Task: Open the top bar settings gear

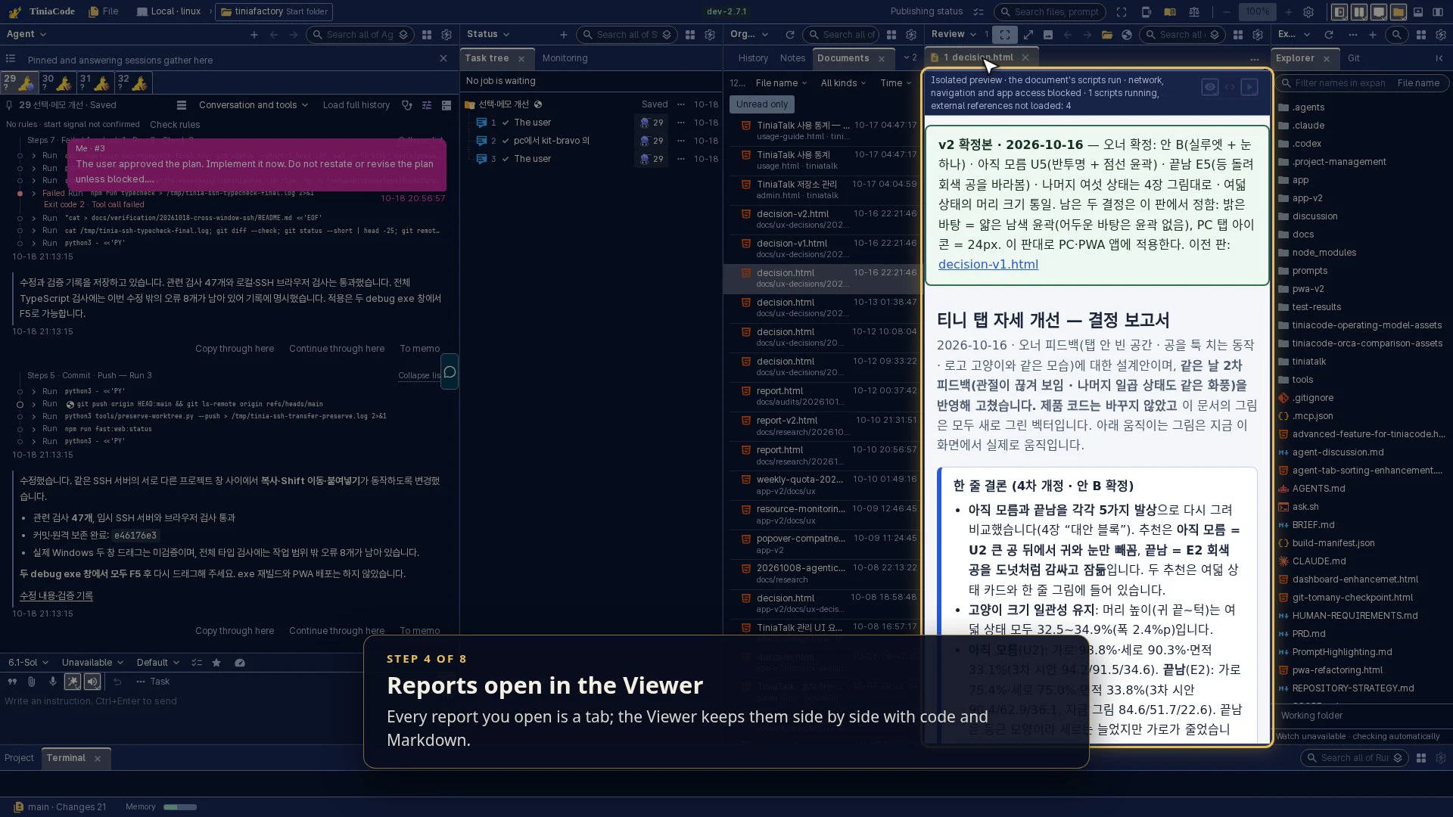Action: click(1308, 12)
